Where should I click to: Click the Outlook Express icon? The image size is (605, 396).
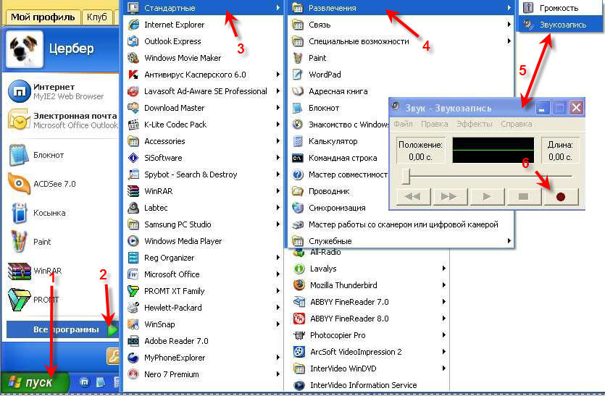click(133, 41)
